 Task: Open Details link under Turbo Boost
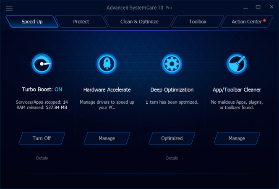coord(42,158)
